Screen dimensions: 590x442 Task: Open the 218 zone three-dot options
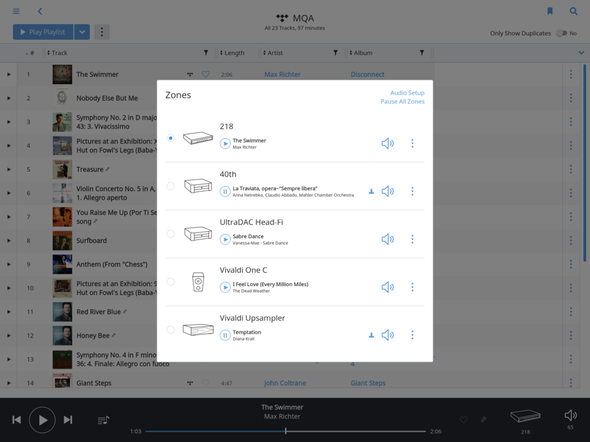412,143
